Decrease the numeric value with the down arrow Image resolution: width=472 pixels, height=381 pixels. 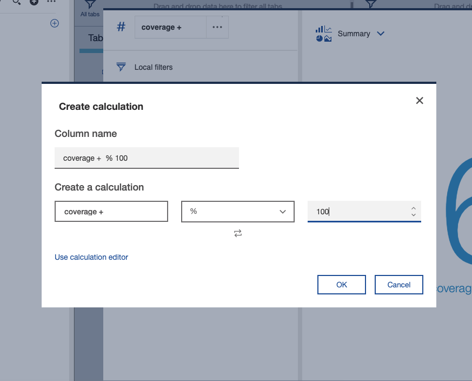414,215
